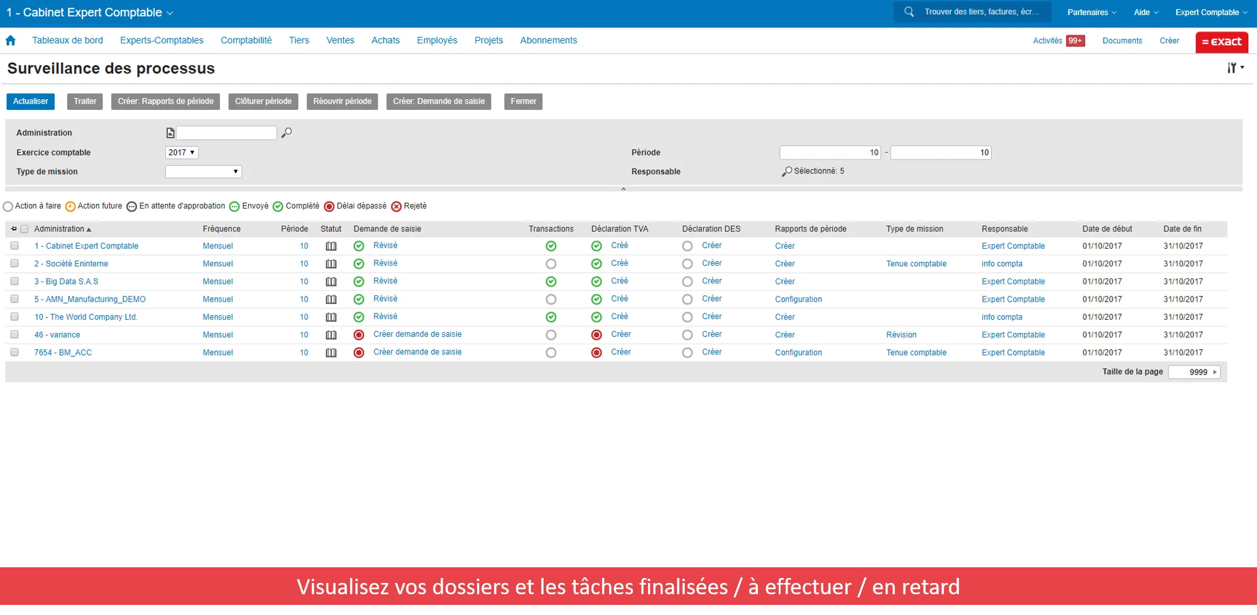The image size is (1257, 615).
Task: Click into the Administration filter field
Action: tap(226, 133)
